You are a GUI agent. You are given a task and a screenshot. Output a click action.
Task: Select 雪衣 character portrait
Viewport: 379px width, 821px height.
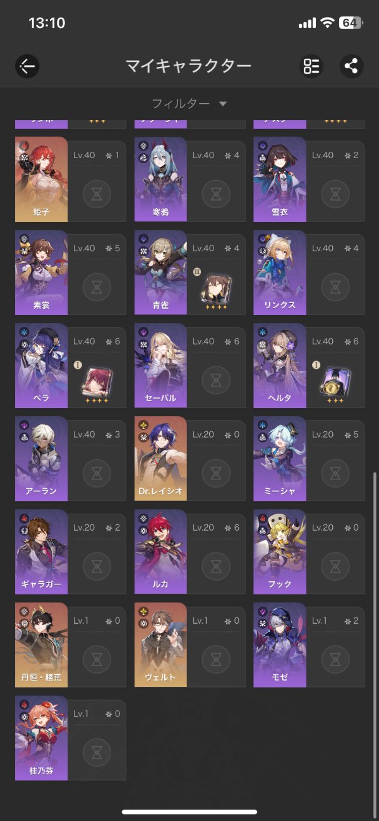pos(280,179)
